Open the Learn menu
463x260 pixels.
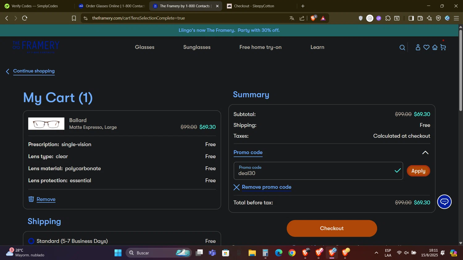317,47
